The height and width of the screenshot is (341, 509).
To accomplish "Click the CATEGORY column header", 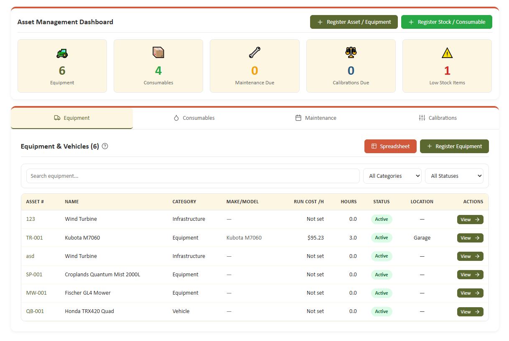I will click(x=184, y=202).
